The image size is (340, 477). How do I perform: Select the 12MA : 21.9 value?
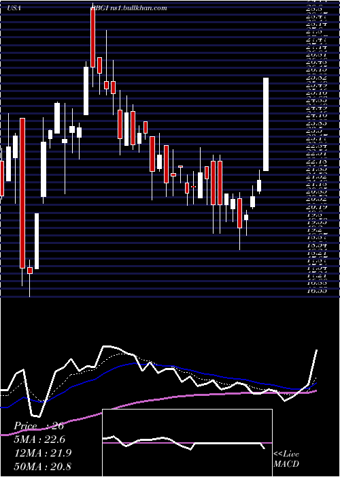coord(43,453)
